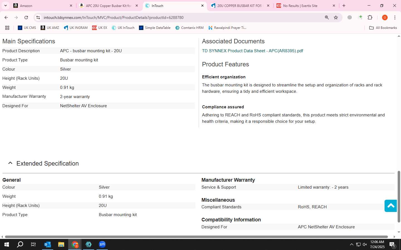Screen dimensions: 401x250
Task: Open the teal diamond app in taskbar
Action: [x=89, y=244]
